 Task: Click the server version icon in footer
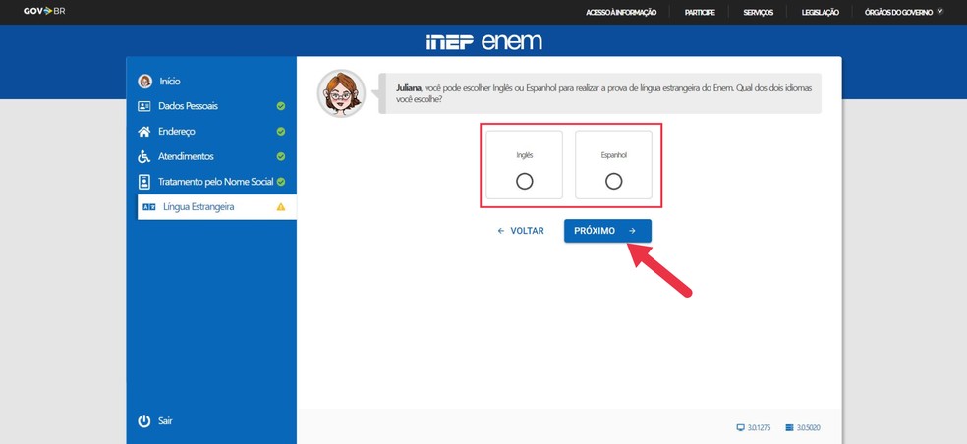pyautogui.click(x=789, y=428)
